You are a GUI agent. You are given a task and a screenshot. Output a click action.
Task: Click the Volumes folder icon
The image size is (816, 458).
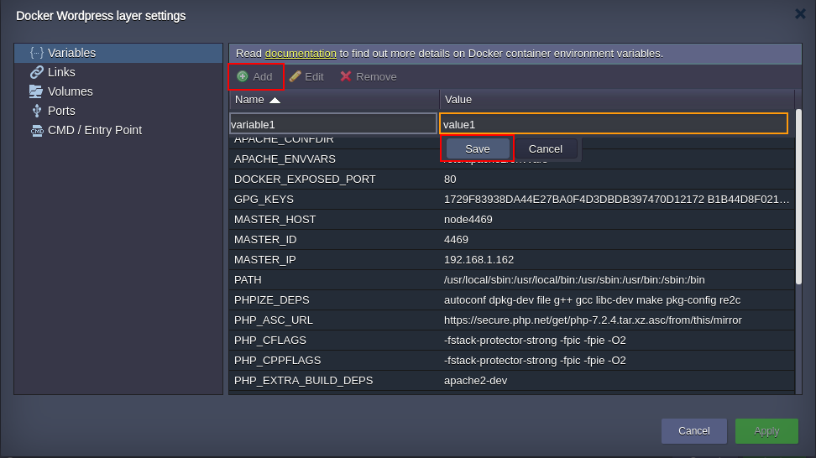(36, 91)
